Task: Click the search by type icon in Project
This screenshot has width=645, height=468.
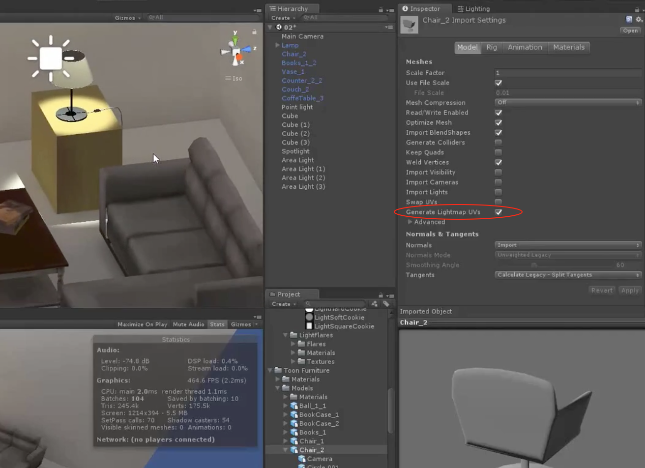Action: click(x=374, y=304)
